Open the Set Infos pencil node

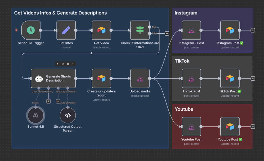tap(66, 30)
